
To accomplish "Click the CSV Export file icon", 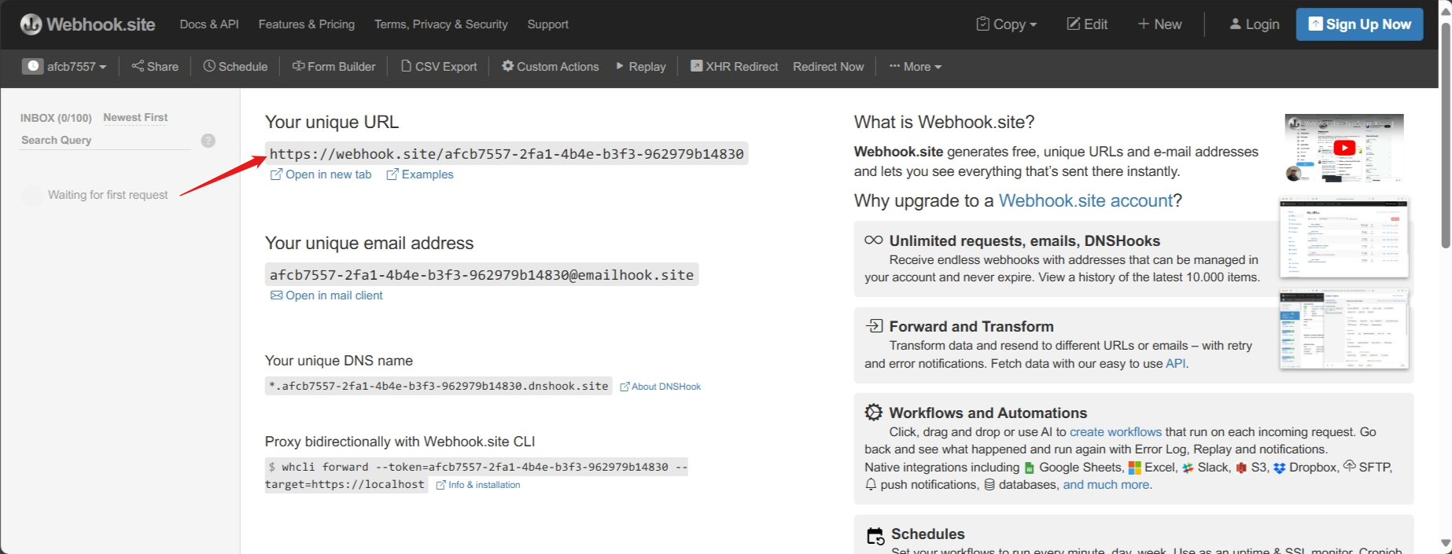I will pos(406,66).
